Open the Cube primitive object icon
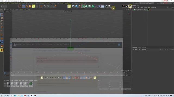 (x=76, y=6)
